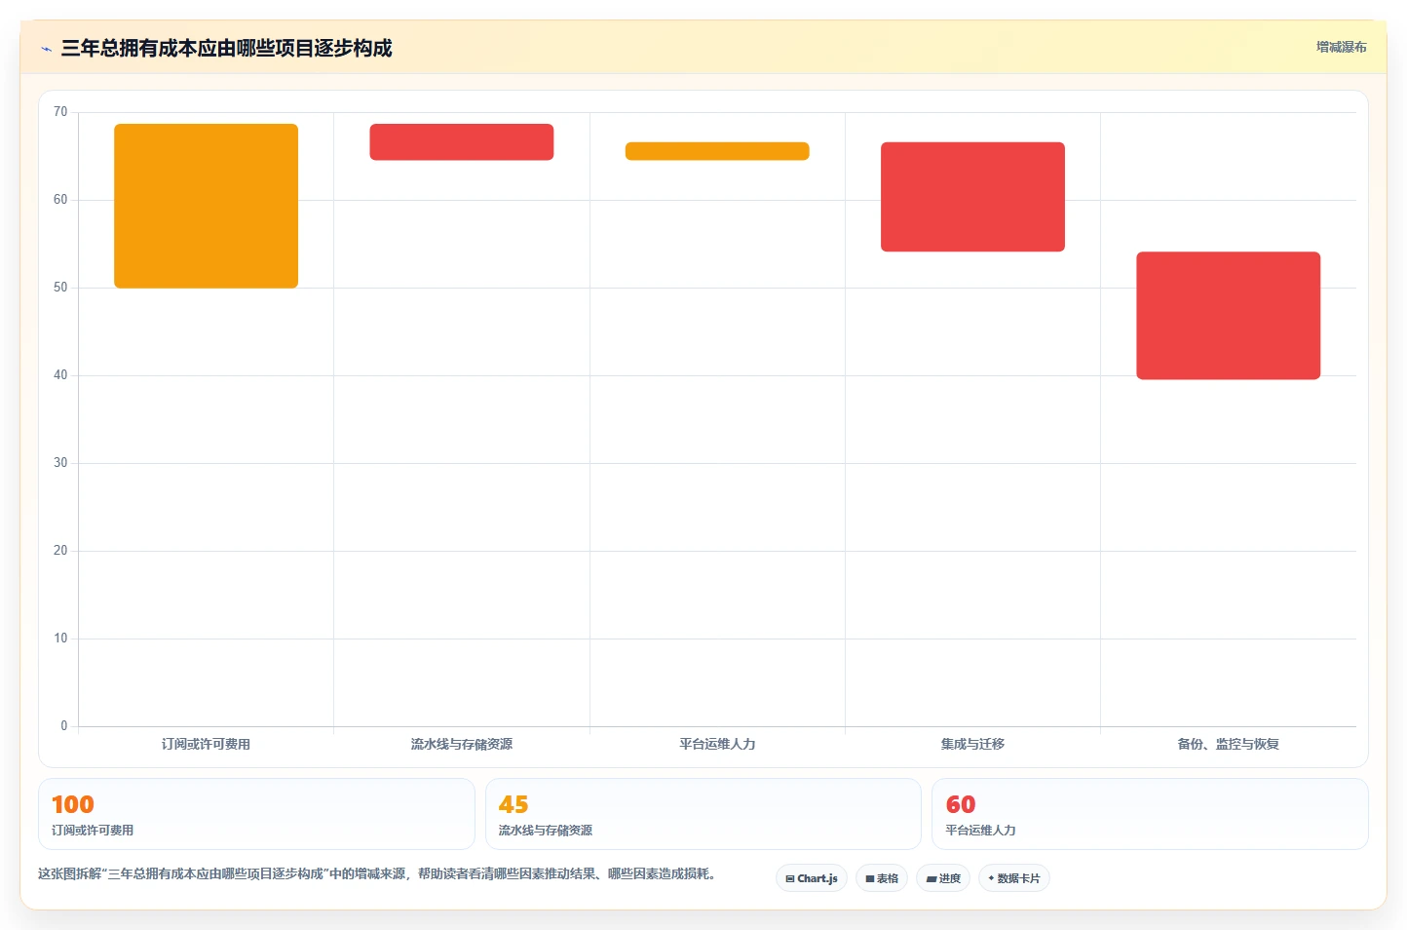The image size is (1407, 930).
Task: Click the lightning icon beside the chart title
Action: pos(46,49)
